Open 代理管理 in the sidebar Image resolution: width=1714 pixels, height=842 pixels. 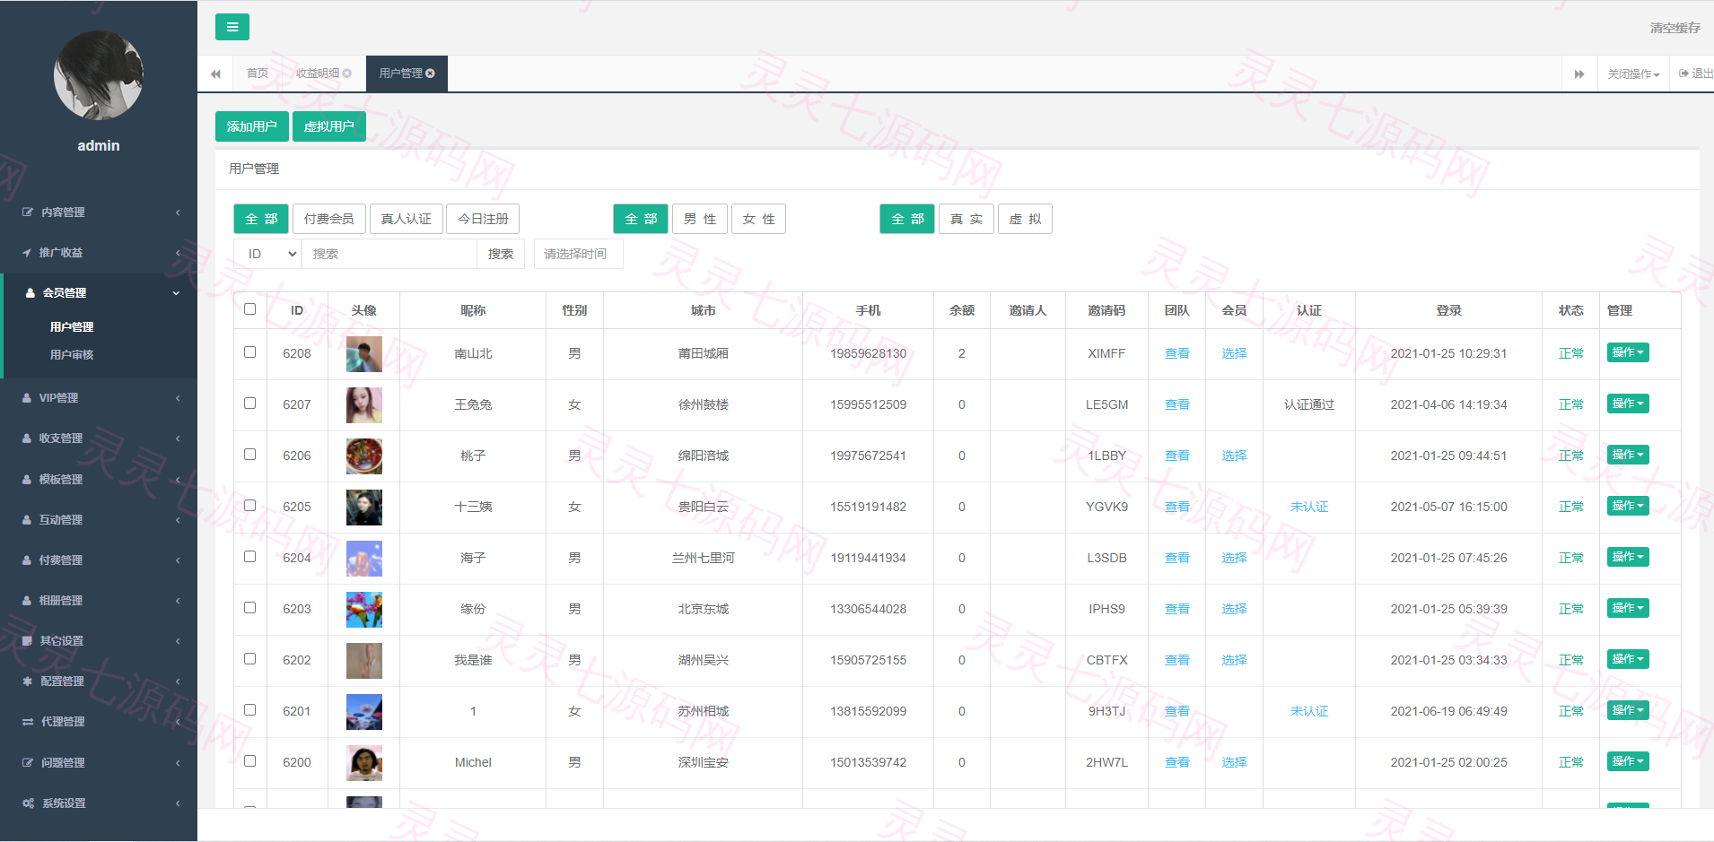[99, 722]
